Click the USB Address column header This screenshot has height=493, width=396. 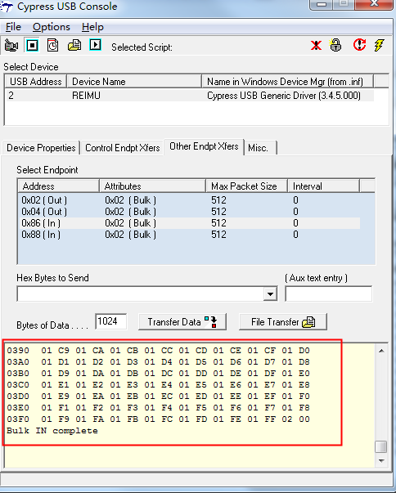coord(35,82)
